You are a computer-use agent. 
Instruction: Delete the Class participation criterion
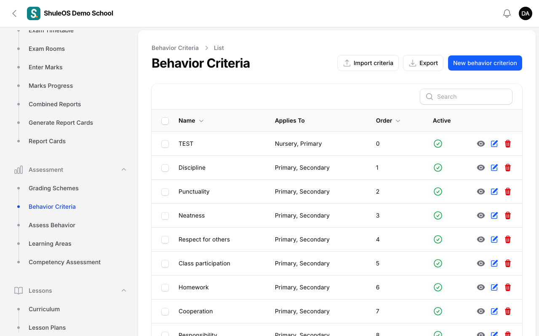click(508, 263)
